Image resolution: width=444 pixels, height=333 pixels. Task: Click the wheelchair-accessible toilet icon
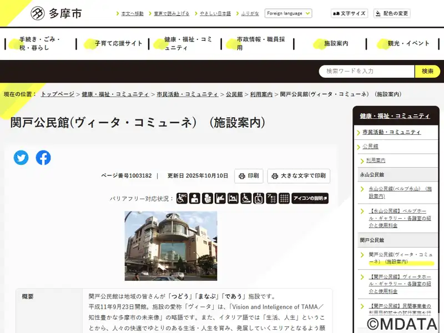point(182,198)
